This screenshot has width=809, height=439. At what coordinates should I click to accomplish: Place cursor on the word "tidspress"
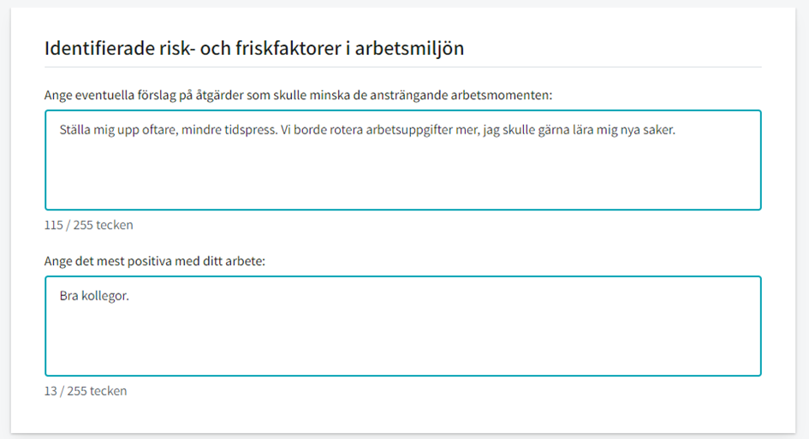tap(250, 129)
